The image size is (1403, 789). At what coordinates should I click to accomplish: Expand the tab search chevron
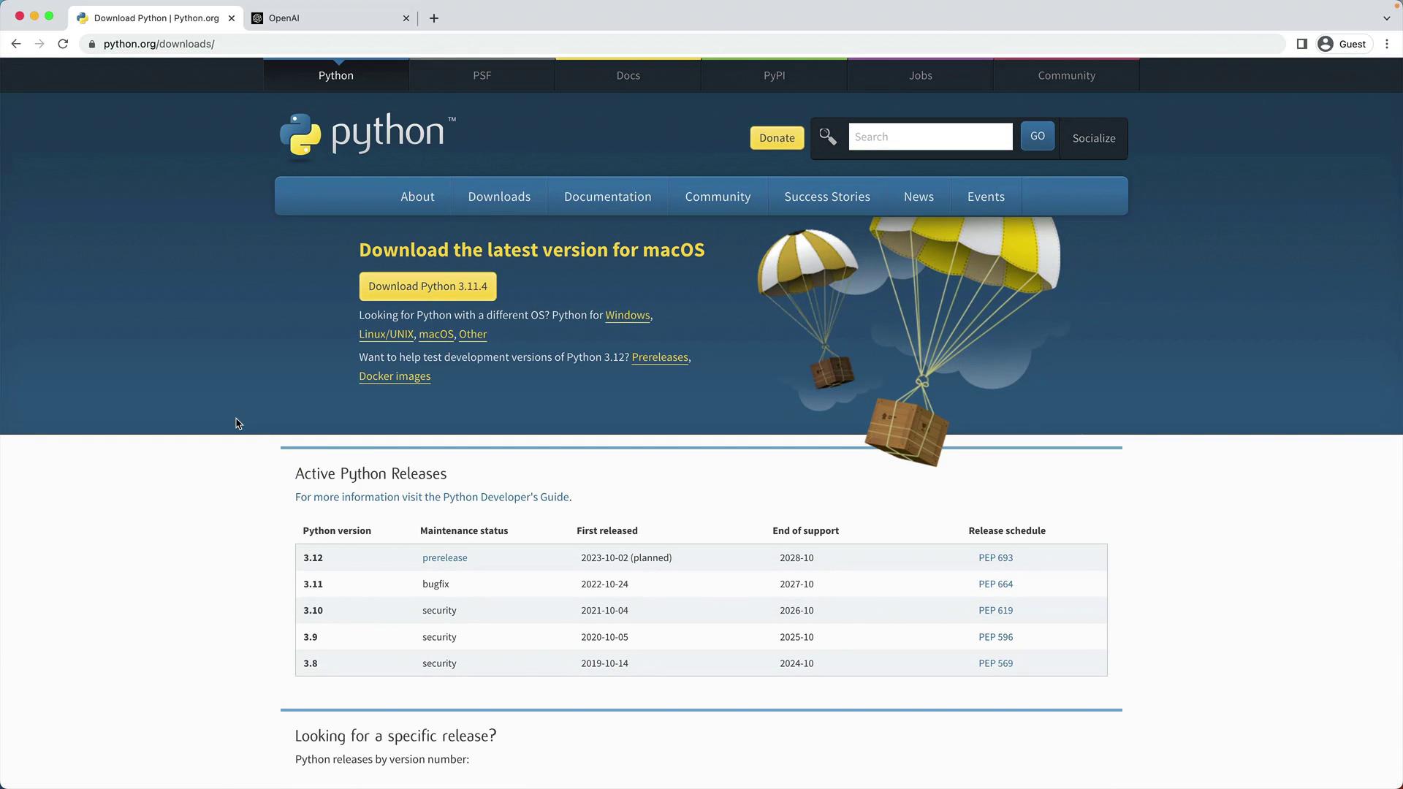click(x=1386, y=18)
